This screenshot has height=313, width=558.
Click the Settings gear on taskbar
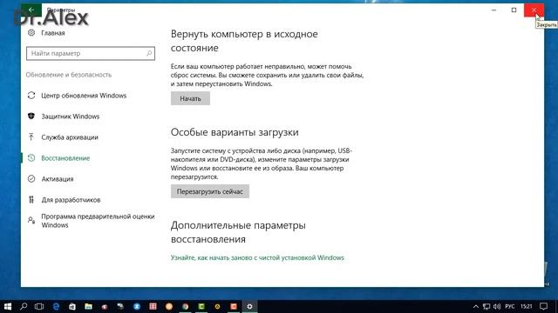[250, 306]
